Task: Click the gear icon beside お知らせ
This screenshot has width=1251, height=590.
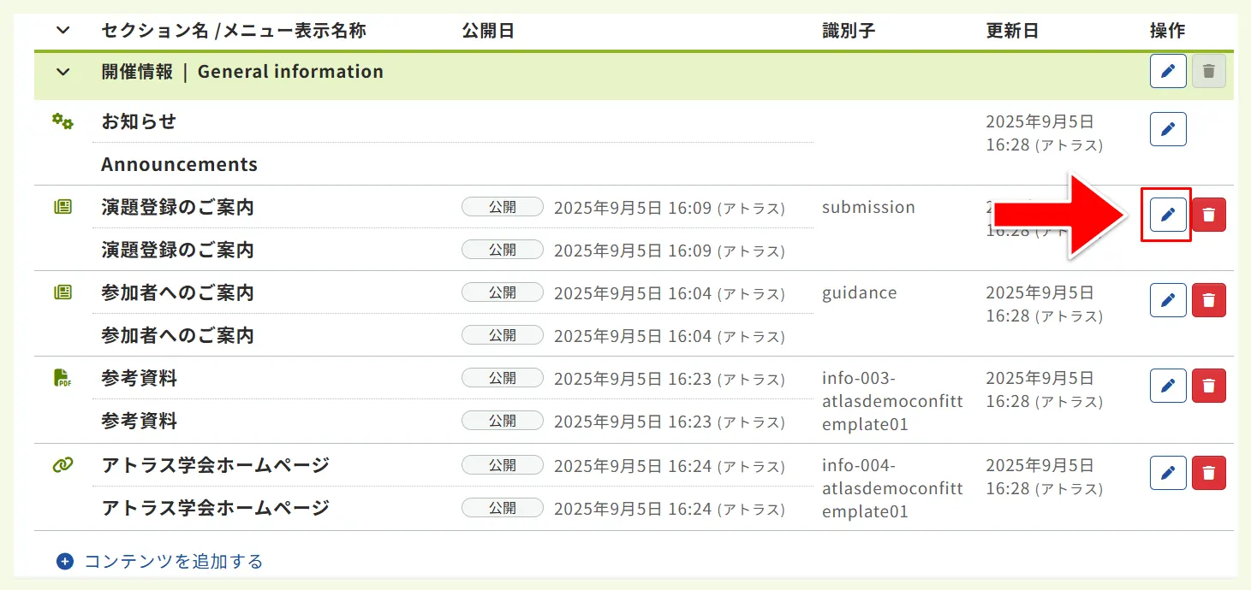Action: point(61,121)
